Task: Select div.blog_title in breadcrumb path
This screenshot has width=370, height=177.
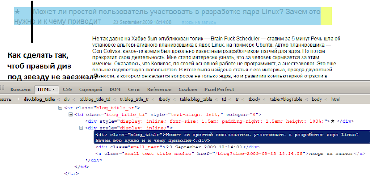Action: [39, 100]
